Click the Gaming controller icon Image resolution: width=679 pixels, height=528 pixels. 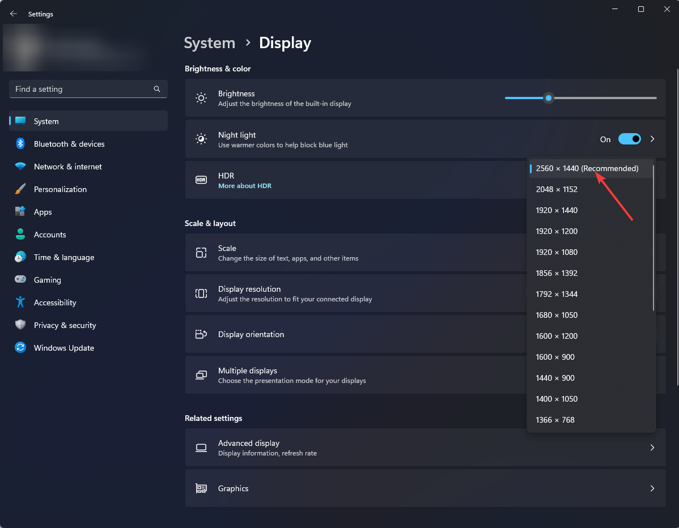click(x=20, y=280)
